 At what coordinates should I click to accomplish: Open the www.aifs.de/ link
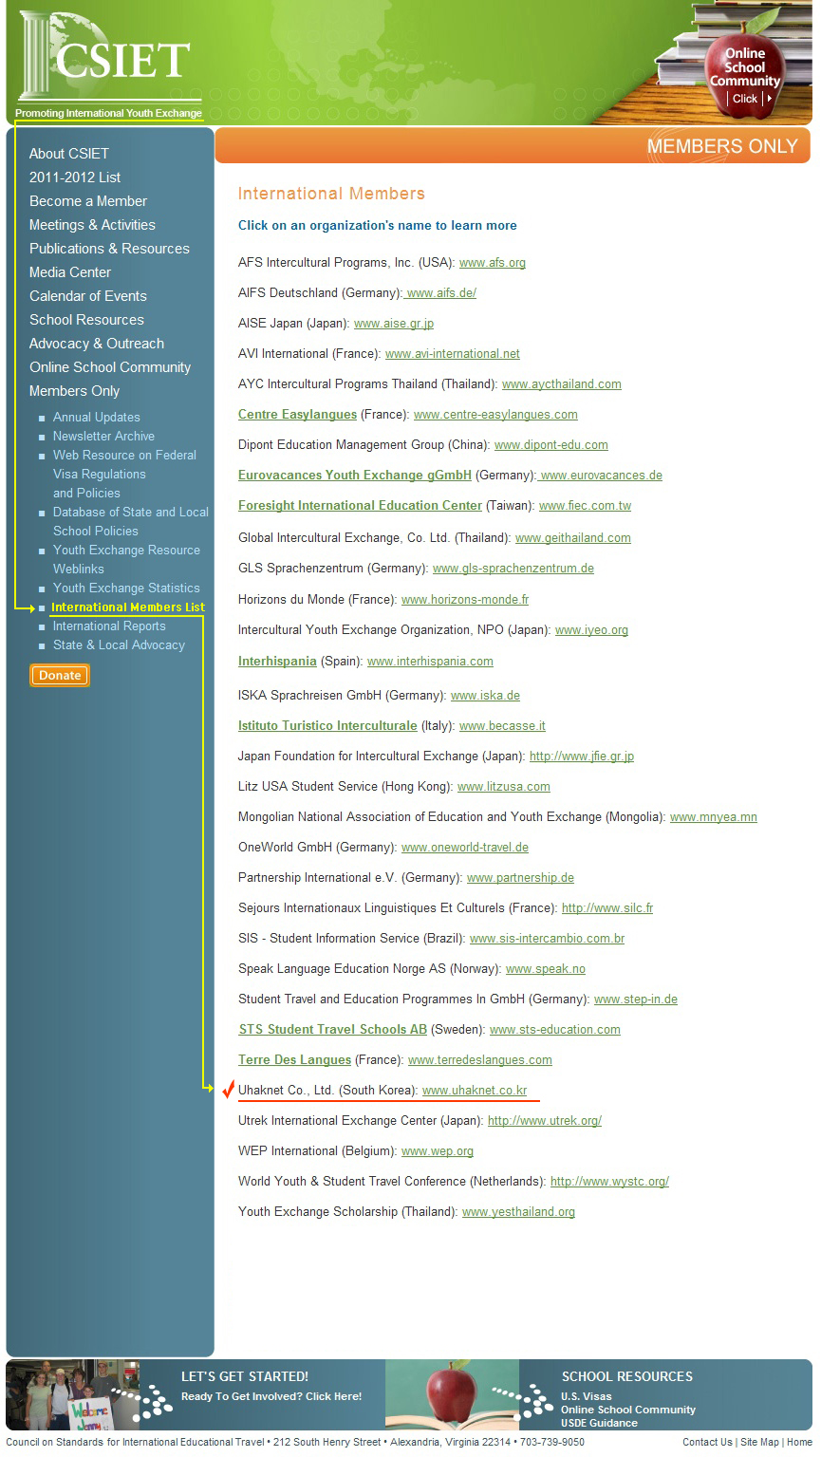[x=441, y=292]
